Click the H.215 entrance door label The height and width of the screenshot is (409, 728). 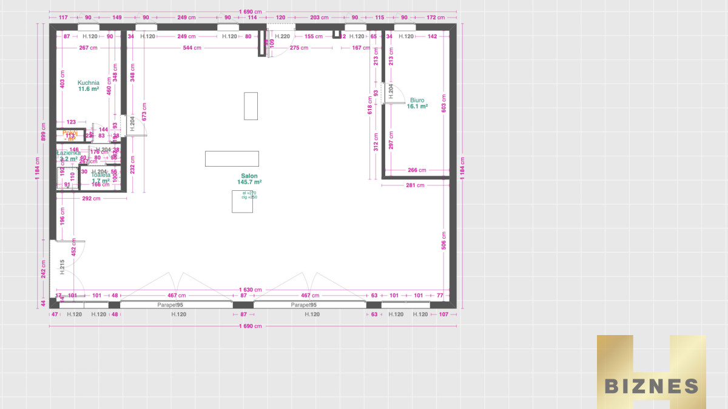pyautogui.click(x=62, y=264)
